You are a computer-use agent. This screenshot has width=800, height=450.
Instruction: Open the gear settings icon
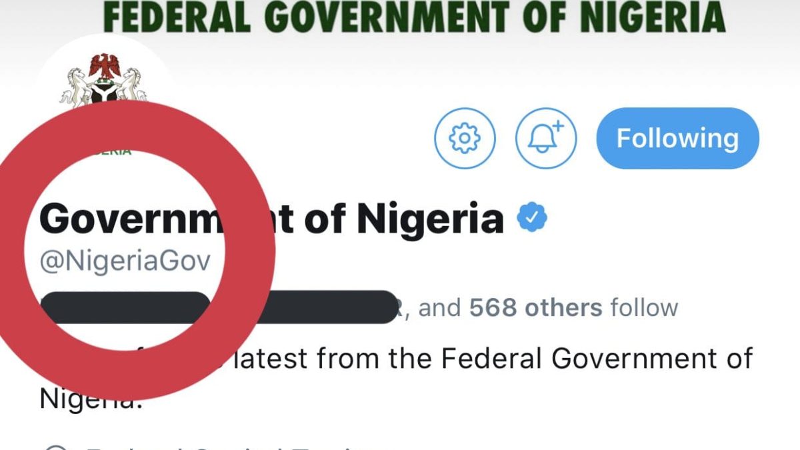click(465, 138)
